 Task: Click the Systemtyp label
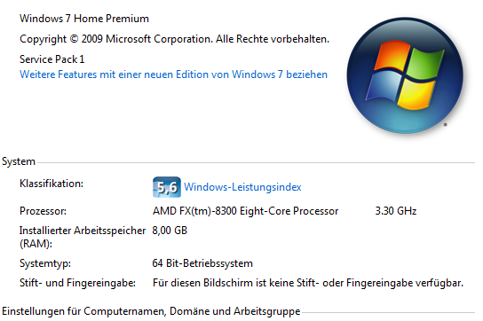[x=45, y=263]
